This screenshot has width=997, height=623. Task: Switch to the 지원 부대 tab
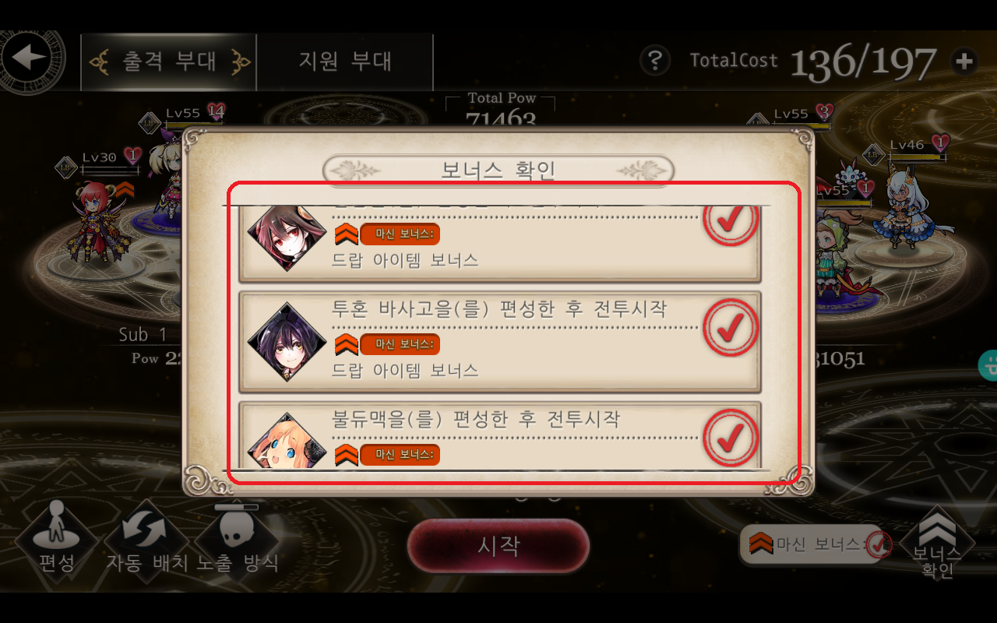pyautogui.click(x=345, y=62)
